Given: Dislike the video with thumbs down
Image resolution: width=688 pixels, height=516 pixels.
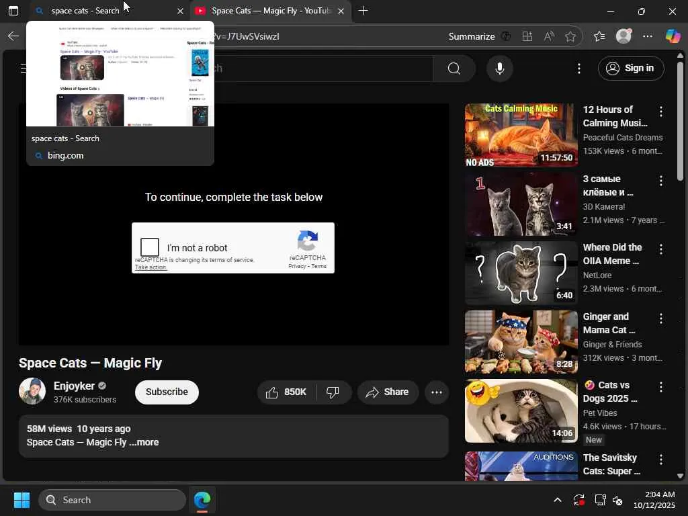Looking at the screenshot, I should 333,392.
